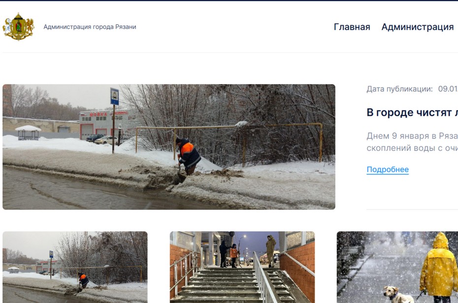458x303 pixels.
Task: Follow the Подробнее link
Action: 388,169
